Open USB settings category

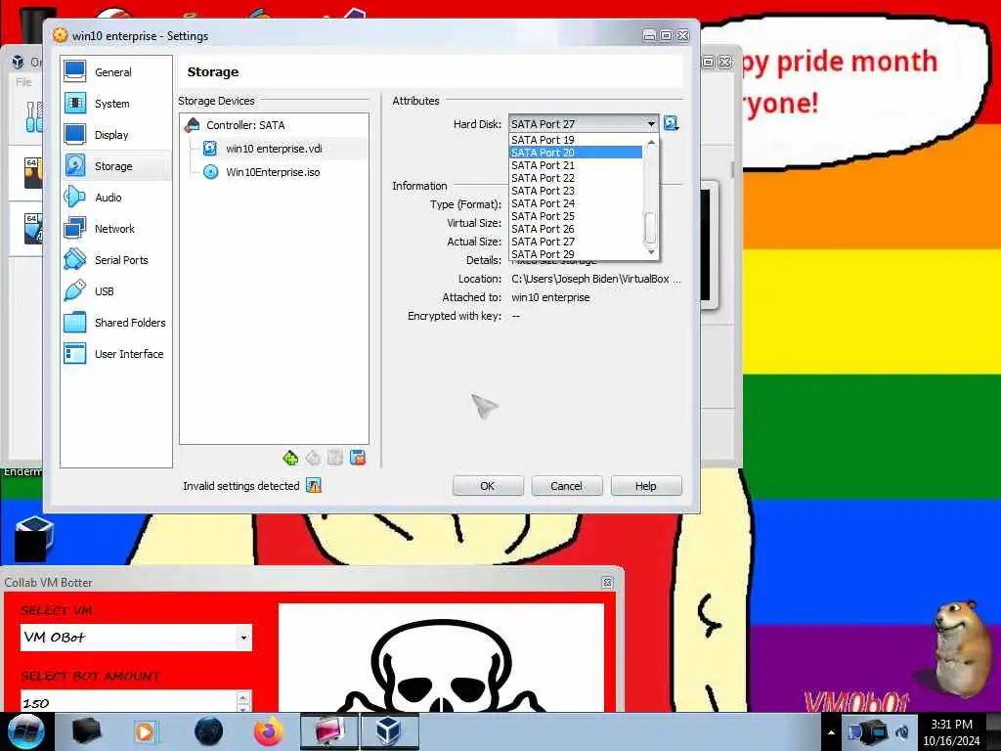click(115, 291)
